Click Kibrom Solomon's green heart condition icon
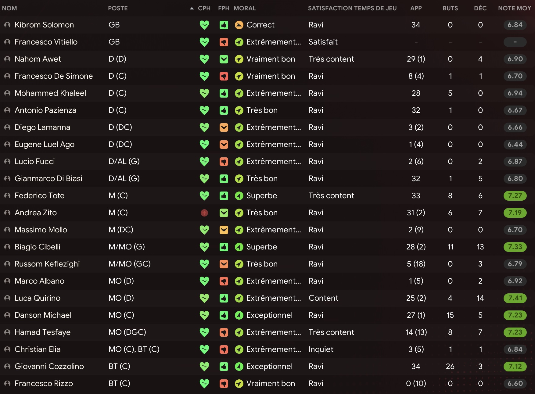The width and height of the screenshot is (535, 394). [204, 25]
